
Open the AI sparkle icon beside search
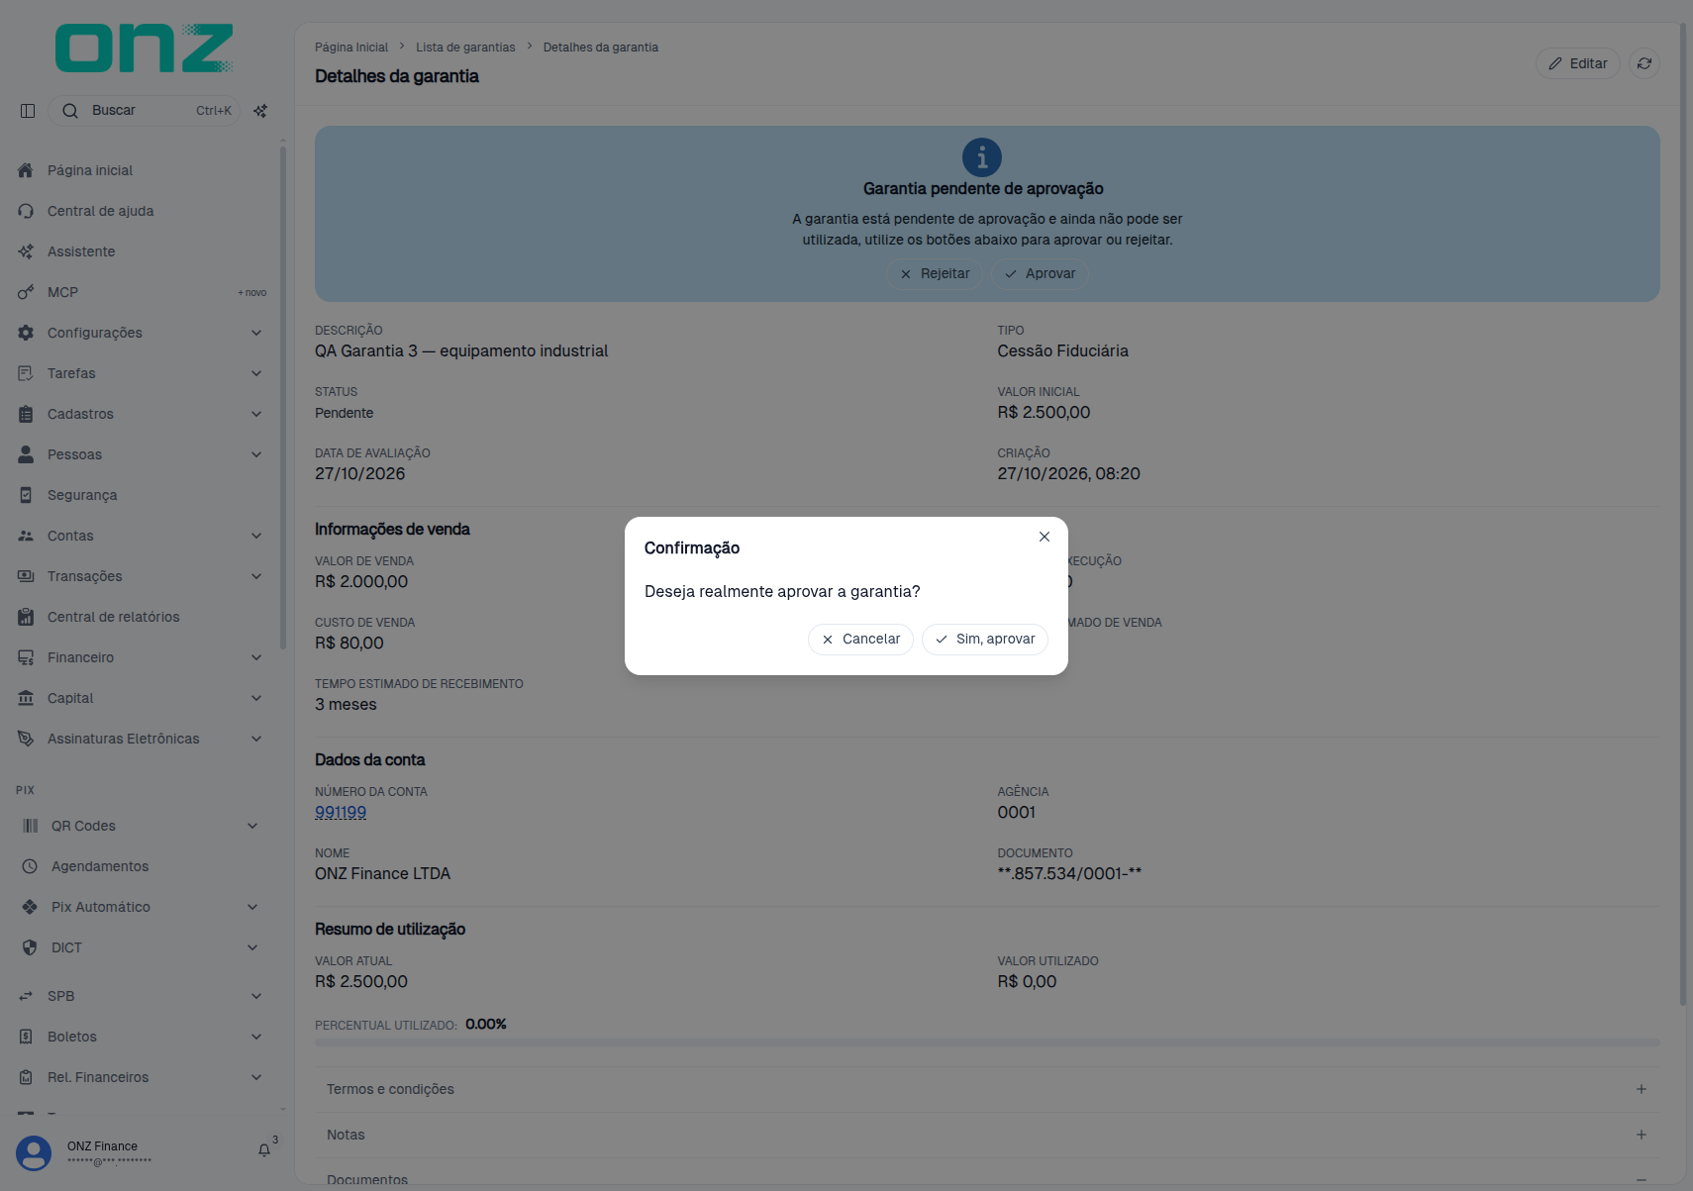click(x=260, y=111)
